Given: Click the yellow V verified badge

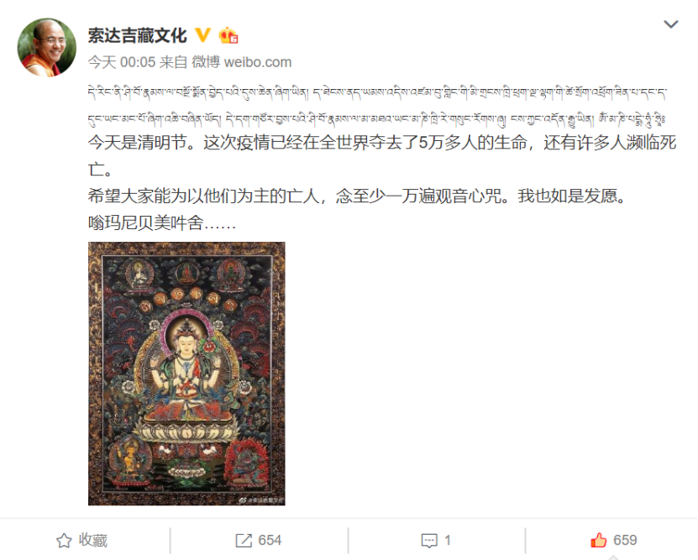Looking at the screenshot, I should pyautogui.click(x=203, y=35).
